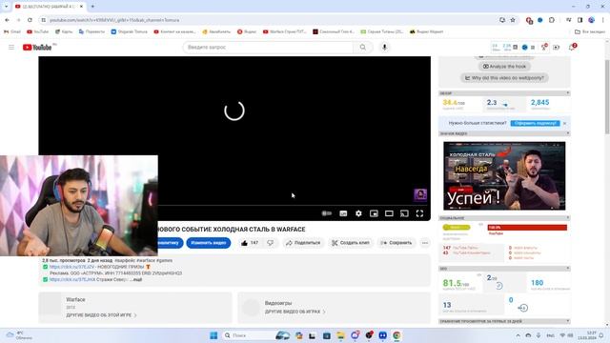Click the Поделиться share button

click(303, 243)
